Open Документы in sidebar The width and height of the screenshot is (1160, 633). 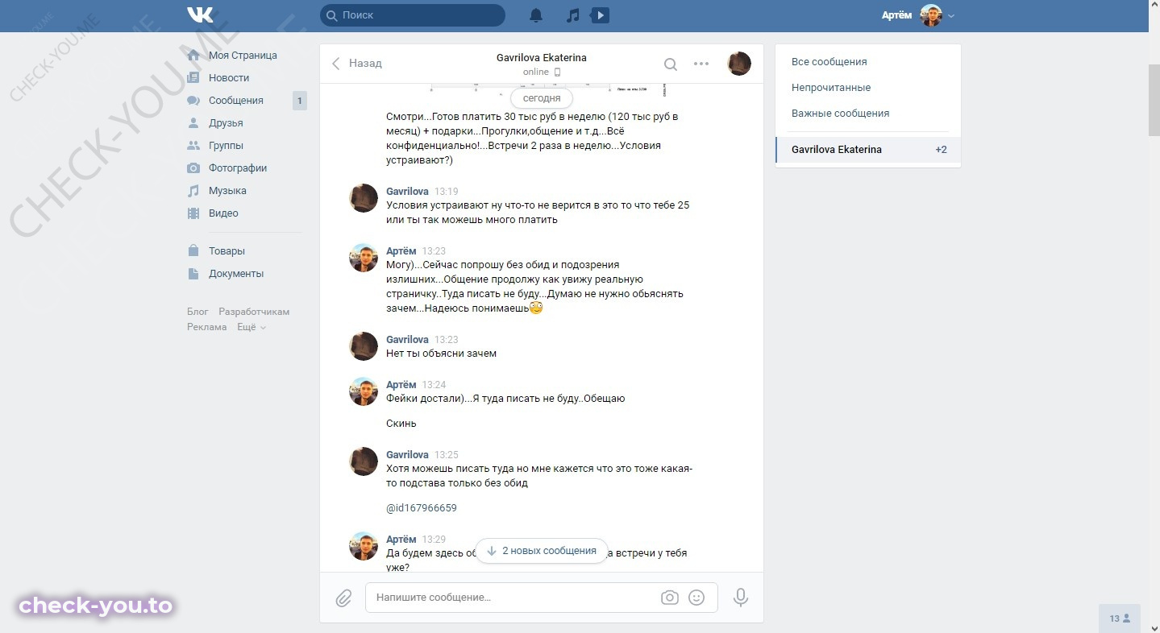click(236, 274)
